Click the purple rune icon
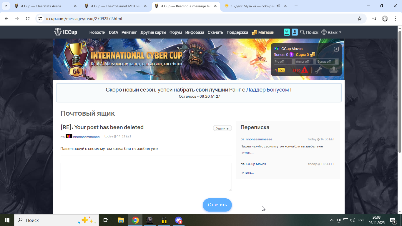This screenshot has height=226, width=402. [291, 54]
